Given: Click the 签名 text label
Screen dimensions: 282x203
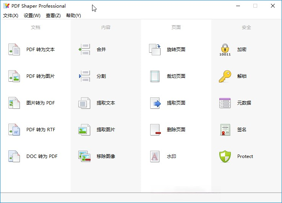Looking at the screenshot, I should click(x=242, y=129).
